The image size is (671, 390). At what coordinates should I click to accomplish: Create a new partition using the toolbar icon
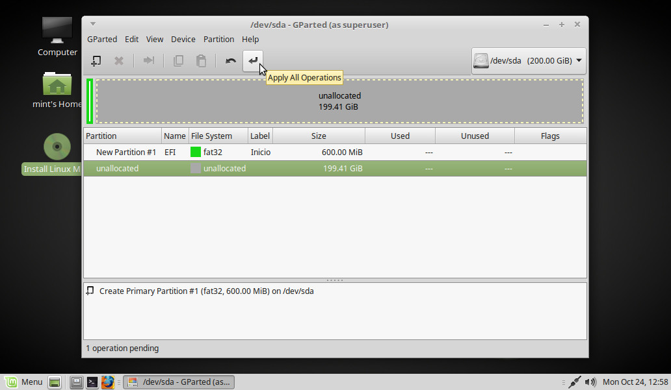96,61
